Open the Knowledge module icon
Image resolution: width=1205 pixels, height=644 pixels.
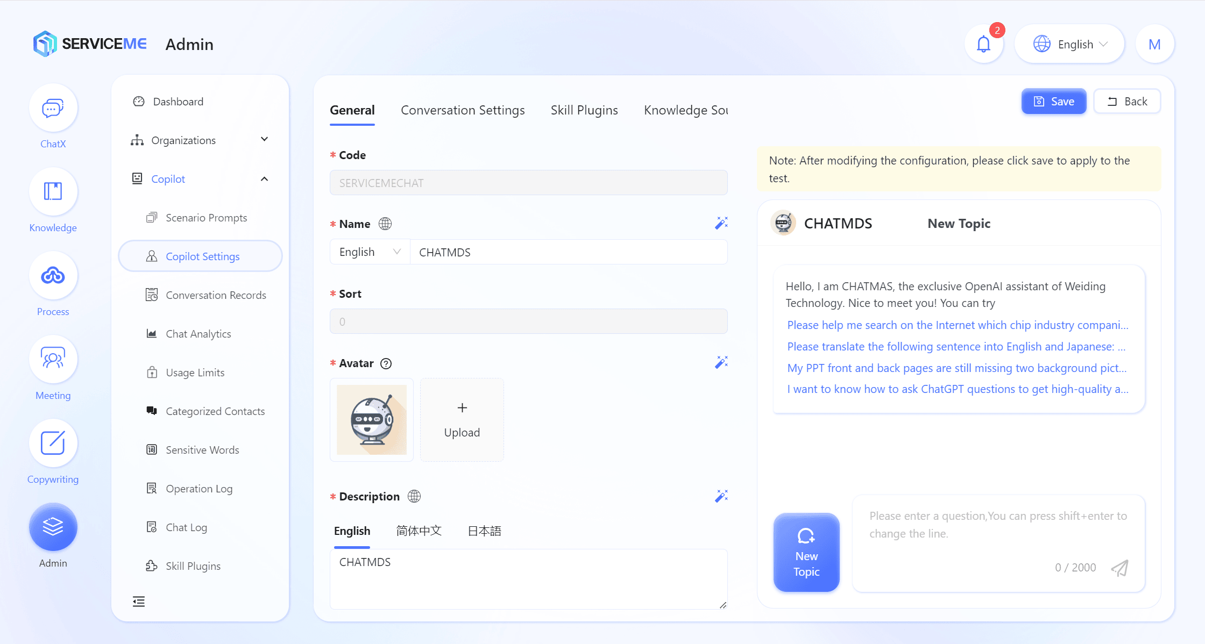click(53, 192)
